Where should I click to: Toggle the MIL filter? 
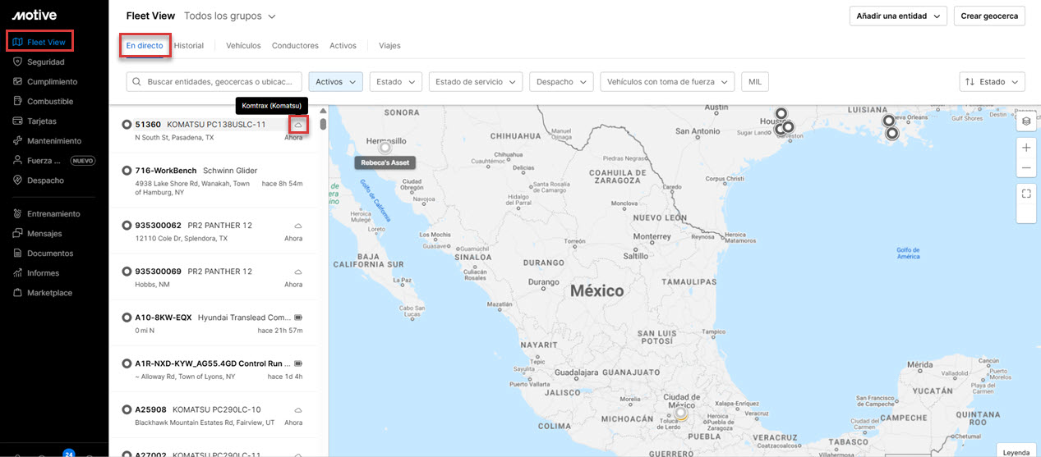pos(754,82)
